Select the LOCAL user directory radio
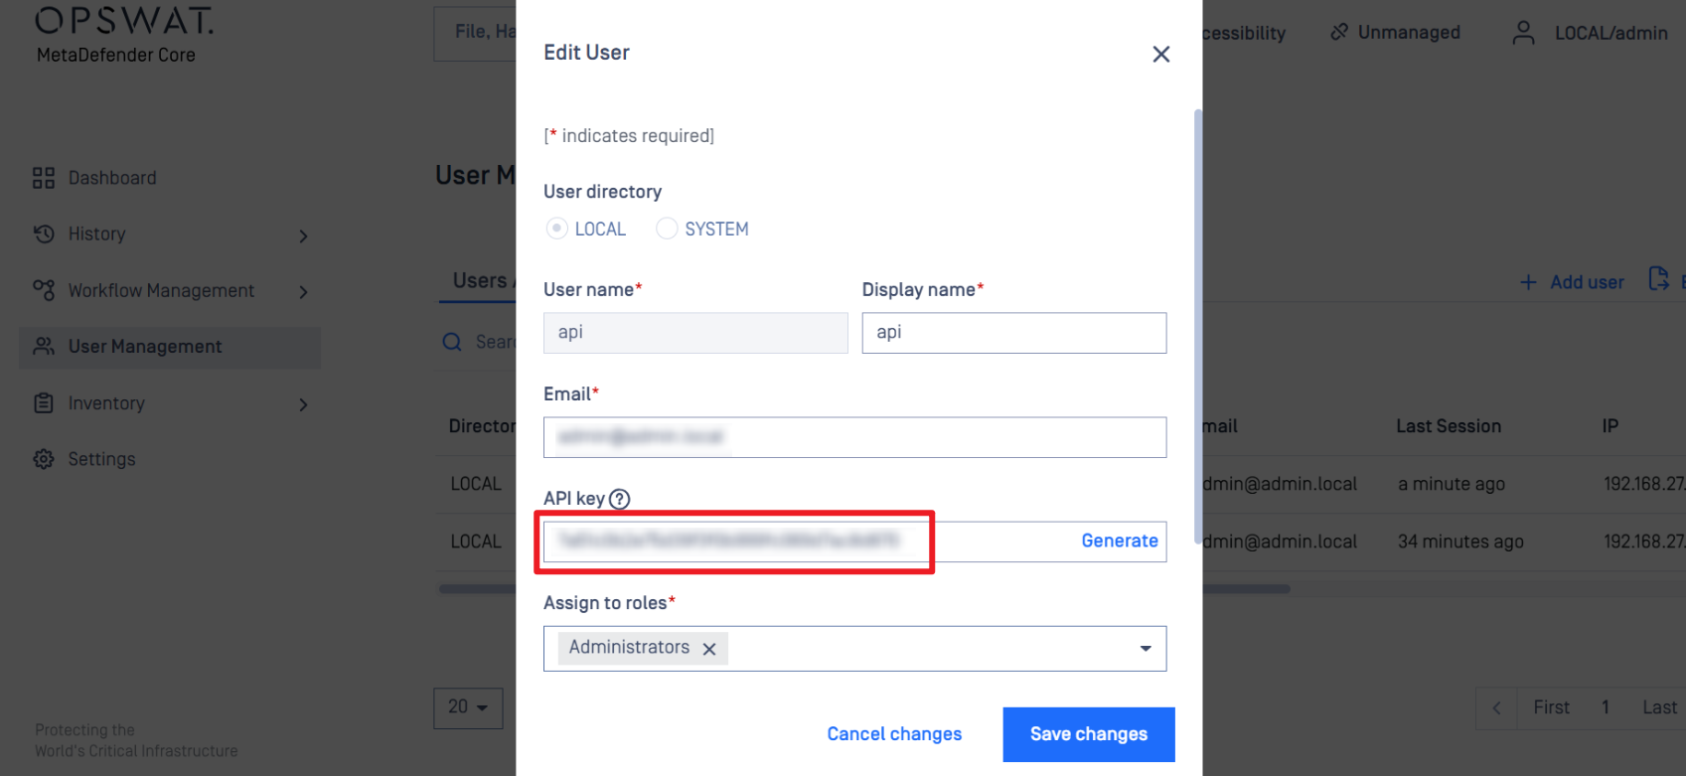Screen dimensions: 1686x776 coord(557,229)
